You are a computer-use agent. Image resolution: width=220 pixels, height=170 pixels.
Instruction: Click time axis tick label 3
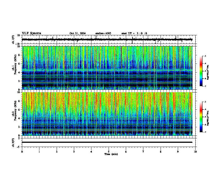[x=74, y=152]
